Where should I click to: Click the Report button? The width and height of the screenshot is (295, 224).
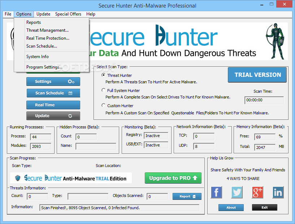(187, 196)
